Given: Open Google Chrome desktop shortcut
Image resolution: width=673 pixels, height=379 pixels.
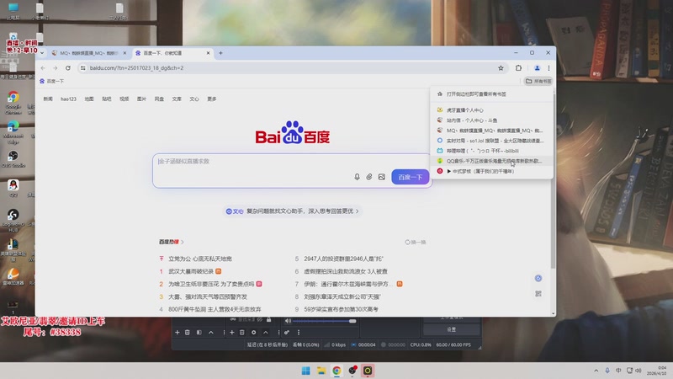Looking at the screenshot, I should [13, 103].
